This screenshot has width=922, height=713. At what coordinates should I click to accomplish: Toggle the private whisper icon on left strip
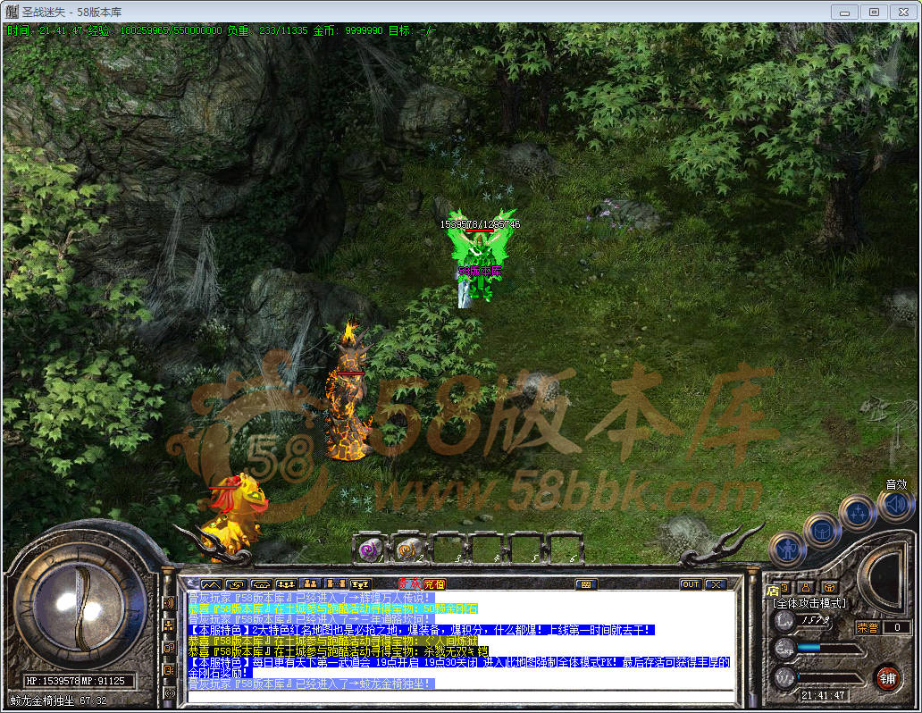point(169,670)
